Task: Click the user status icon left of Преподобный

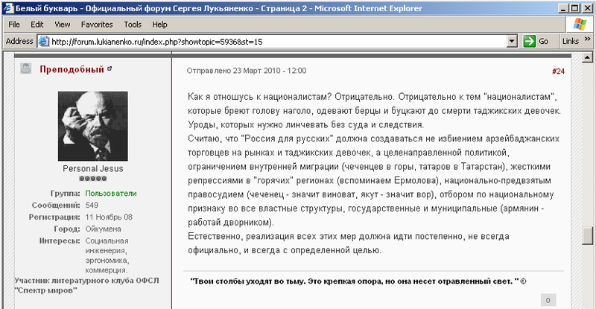Action: [26, 69]
